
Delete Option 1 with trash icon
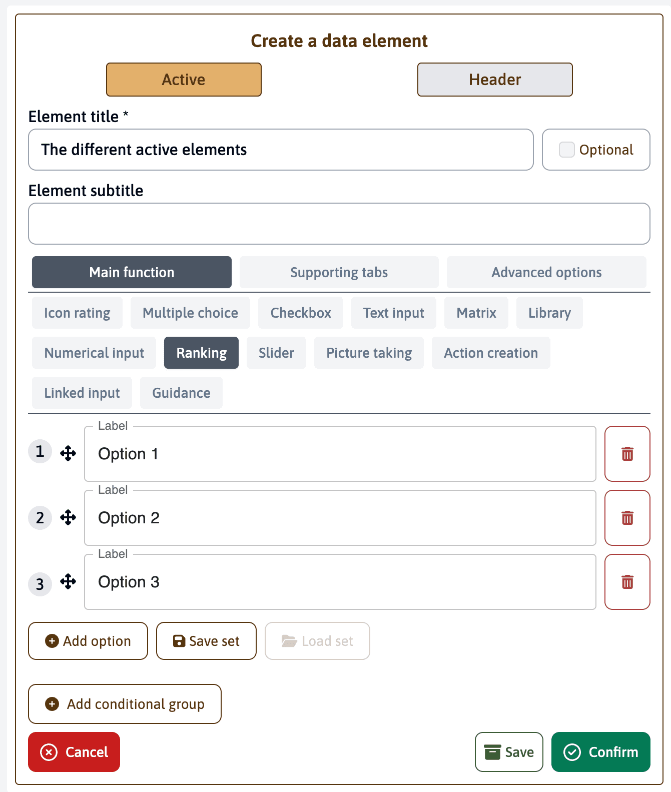click(x=627, y=454)
